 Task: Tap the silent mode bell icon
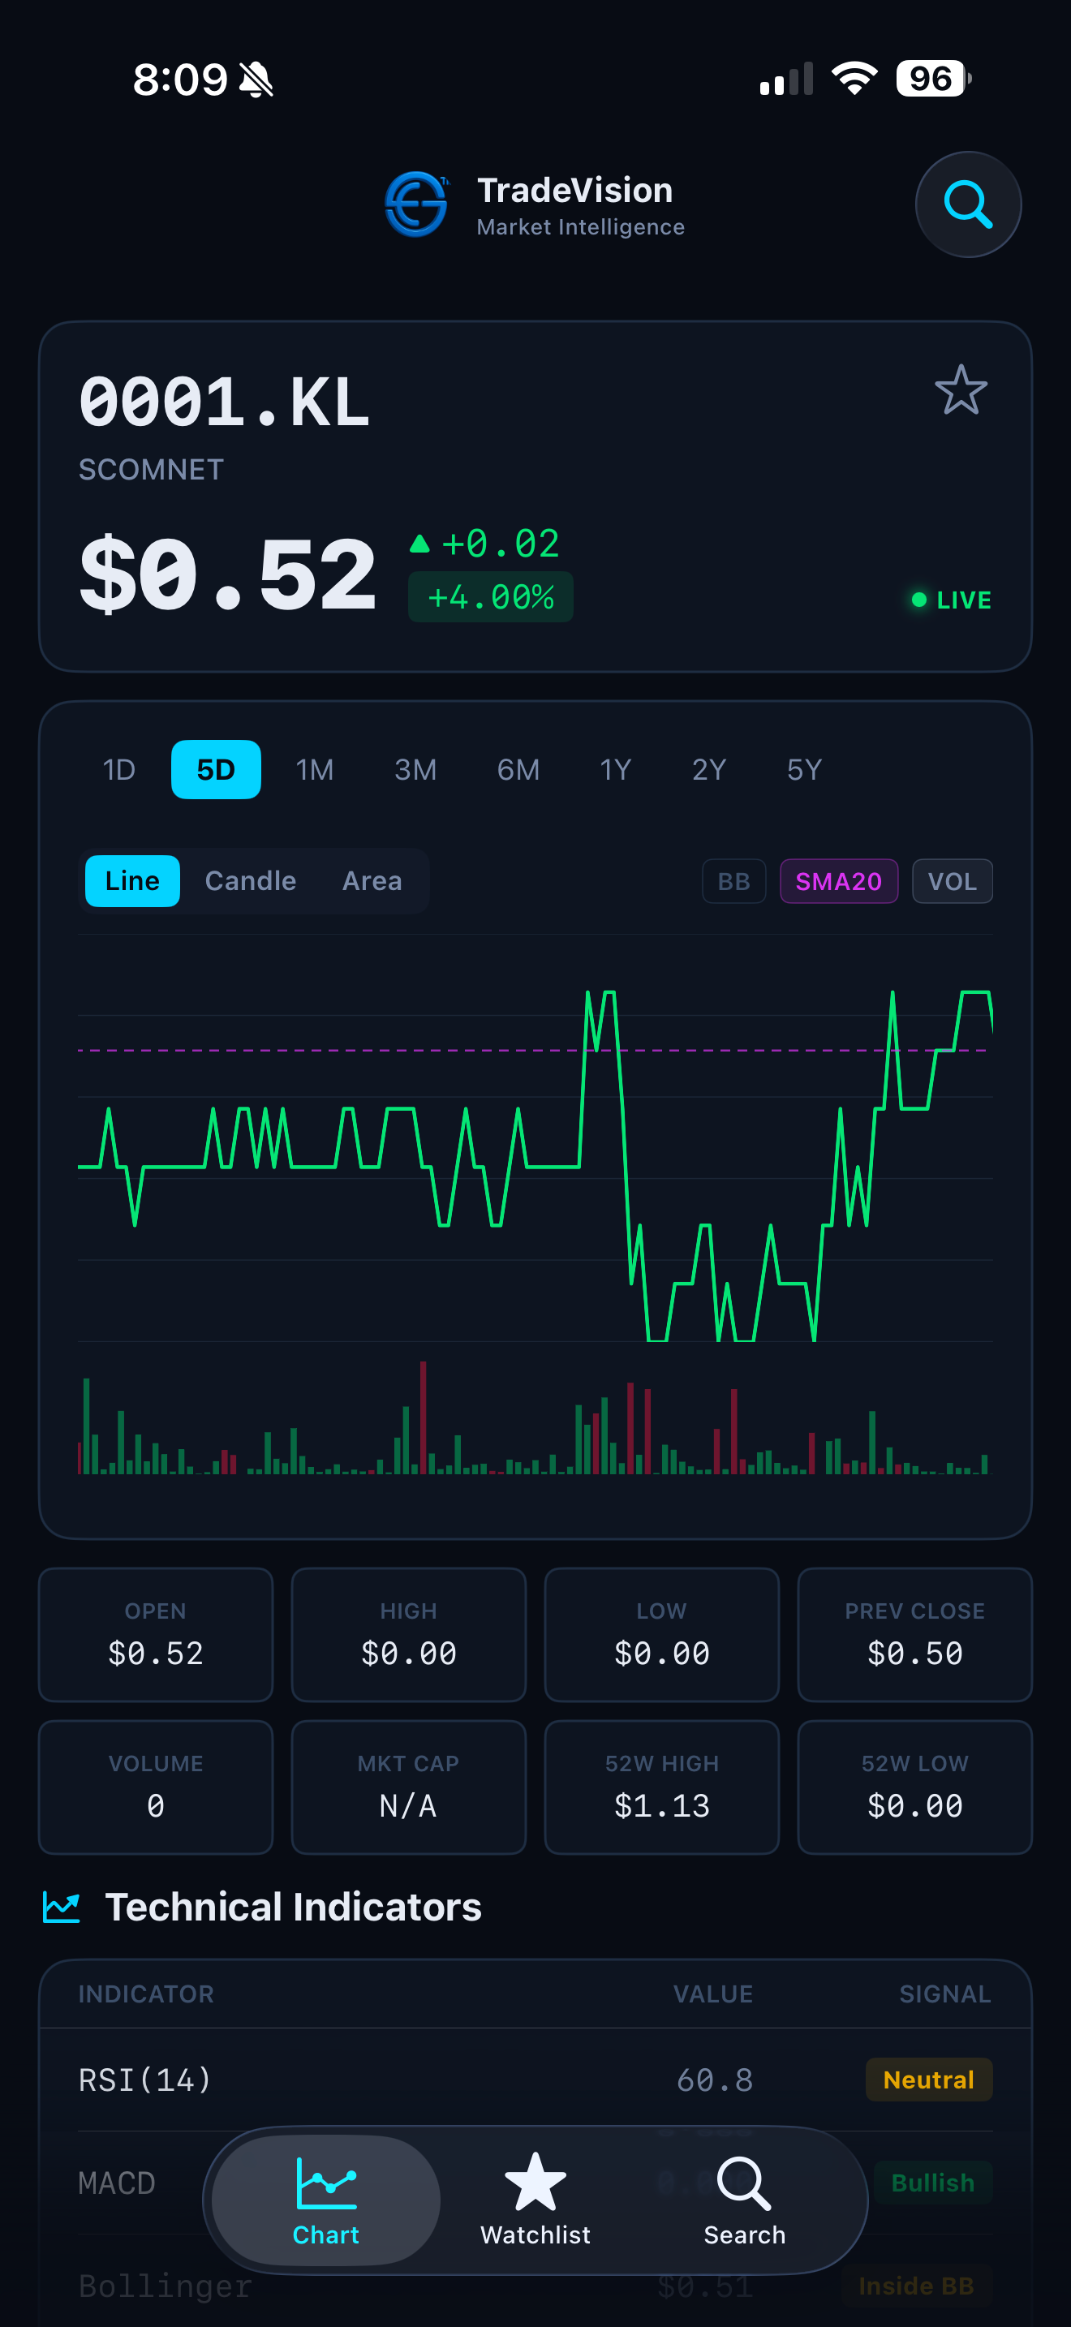(256, 80)
